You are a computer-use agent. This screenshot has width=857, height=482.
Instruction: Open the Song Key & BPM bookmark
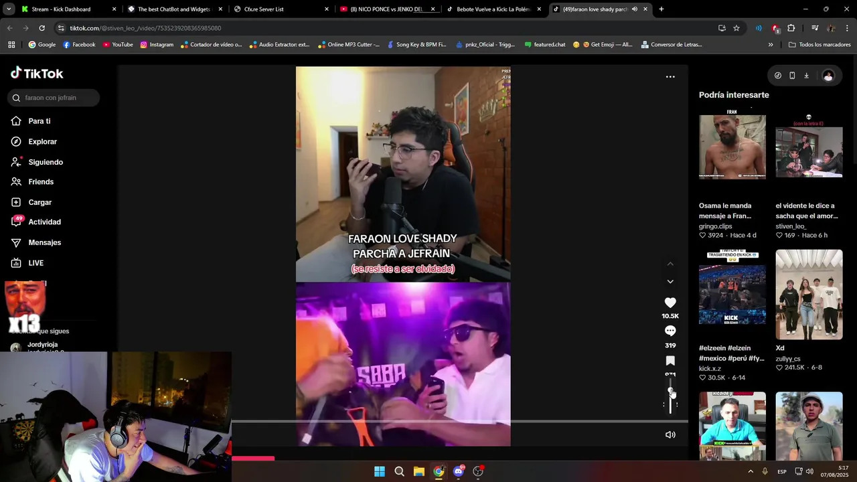(x=417, y=45)
